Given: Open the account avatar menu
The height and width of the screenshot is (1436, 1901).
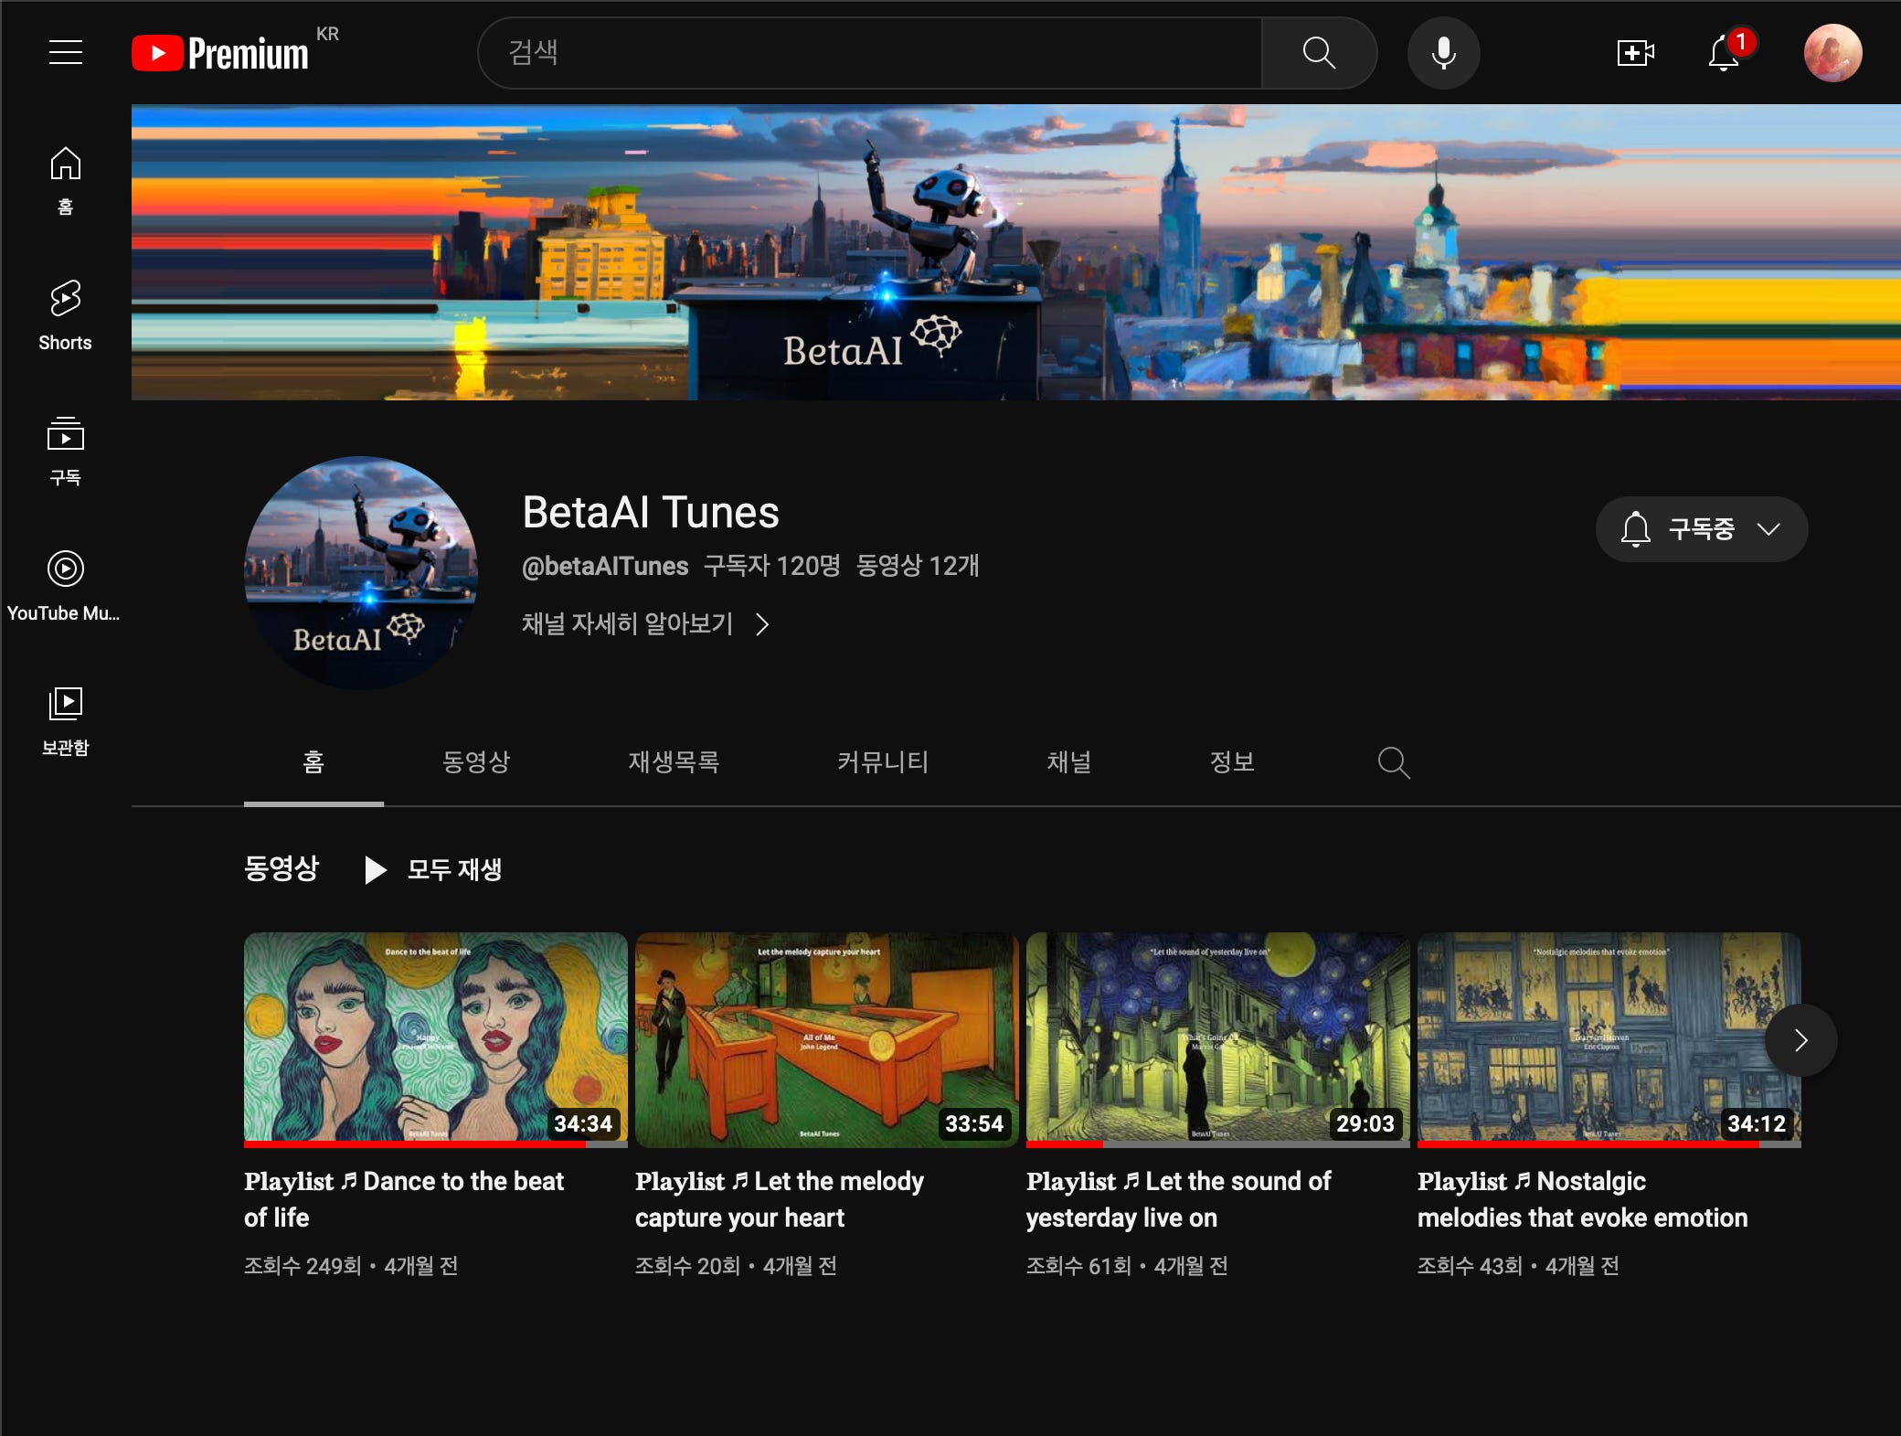Looking at the screenshot, I should point(1832,53).
